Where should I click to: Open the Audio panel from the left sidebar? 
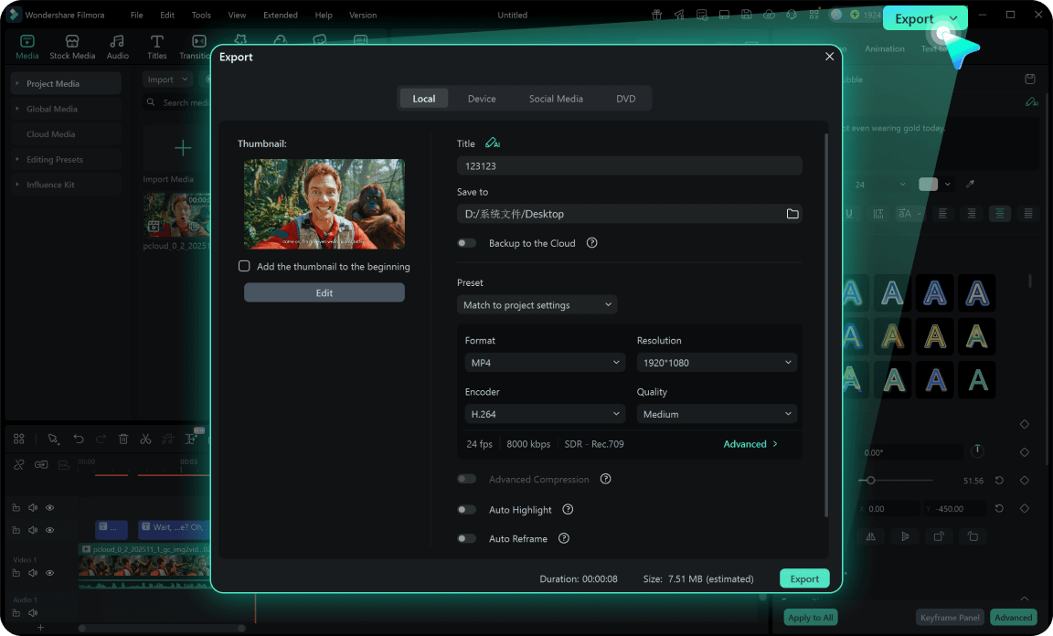(117, 46)
